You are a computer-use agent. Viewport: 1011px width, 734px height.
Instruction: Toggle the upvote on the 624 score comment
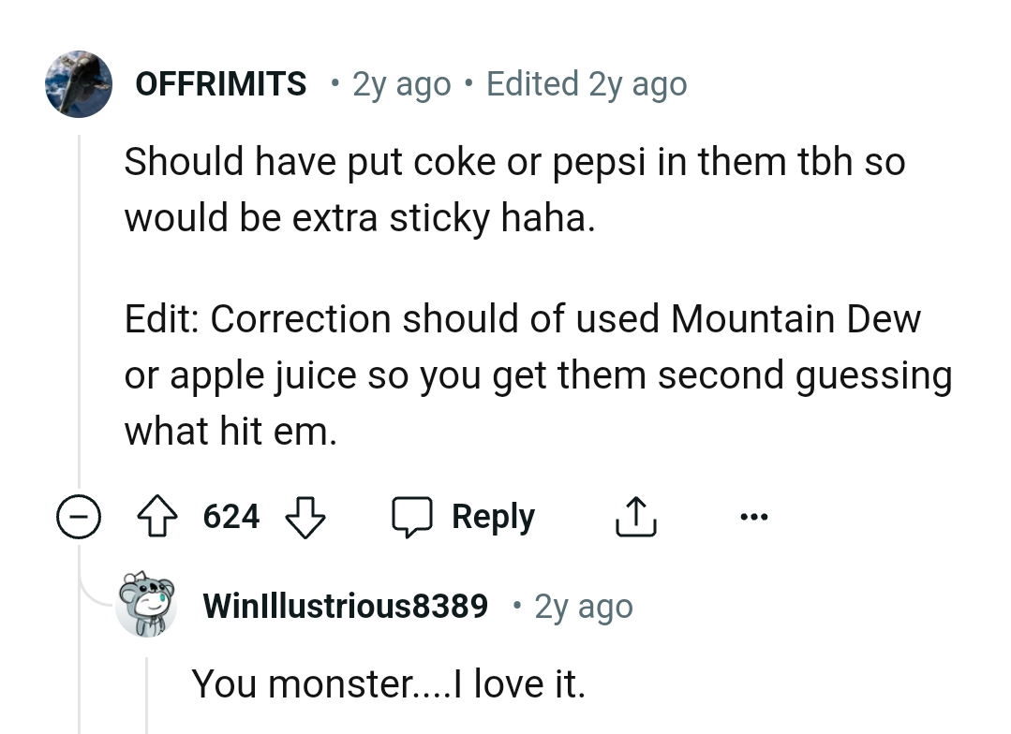(159, 516)
